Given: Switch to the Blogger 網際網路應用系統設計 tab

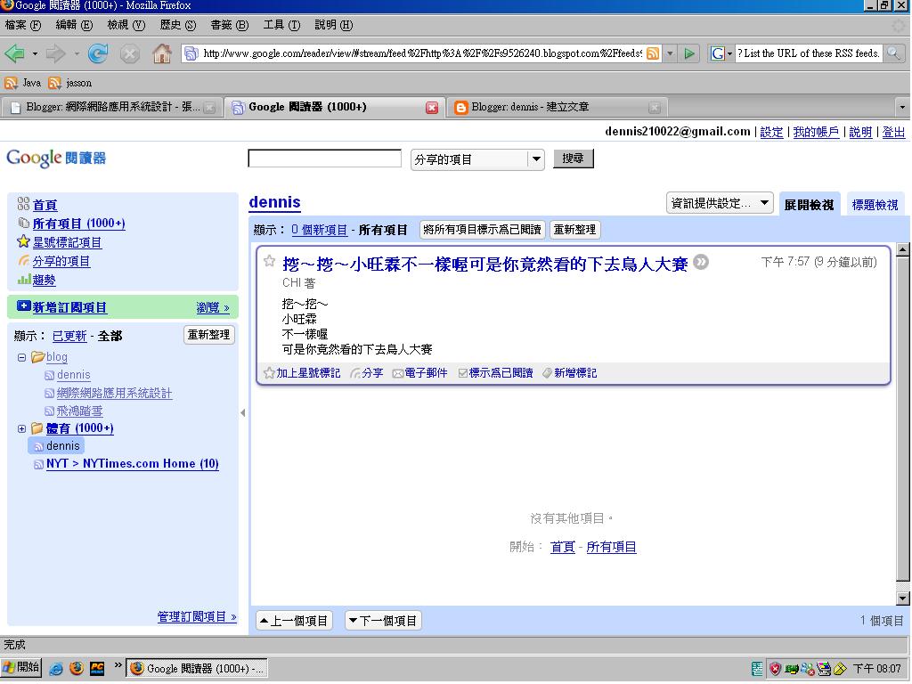Looking at the screenshot, I should click(x=111, y=108).
